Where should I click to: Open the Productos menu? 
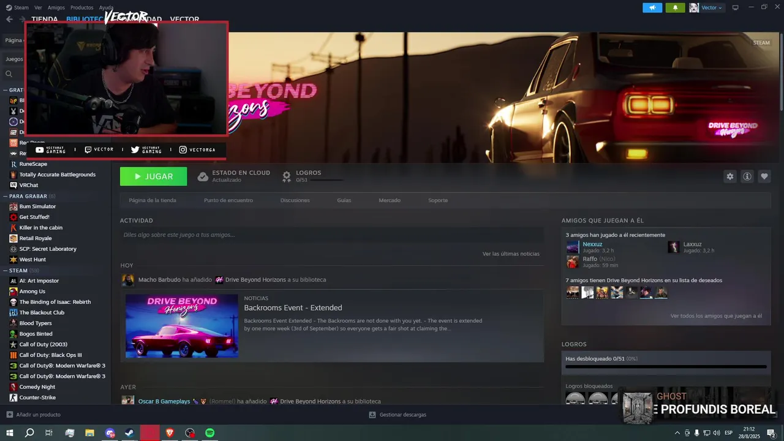tap(81, 7)
